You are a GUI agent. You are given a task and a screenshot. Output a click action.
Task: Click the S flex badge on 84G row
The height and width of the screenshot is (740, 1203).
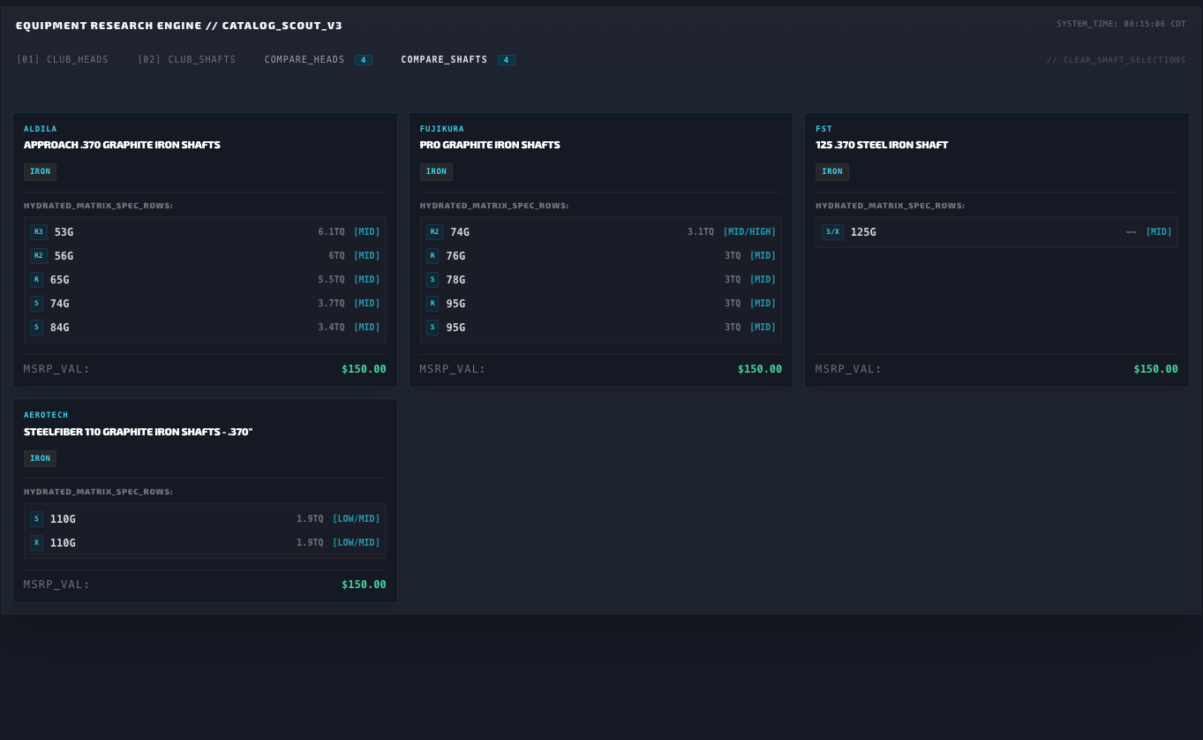pyautogui.click(x=36, y=328)
